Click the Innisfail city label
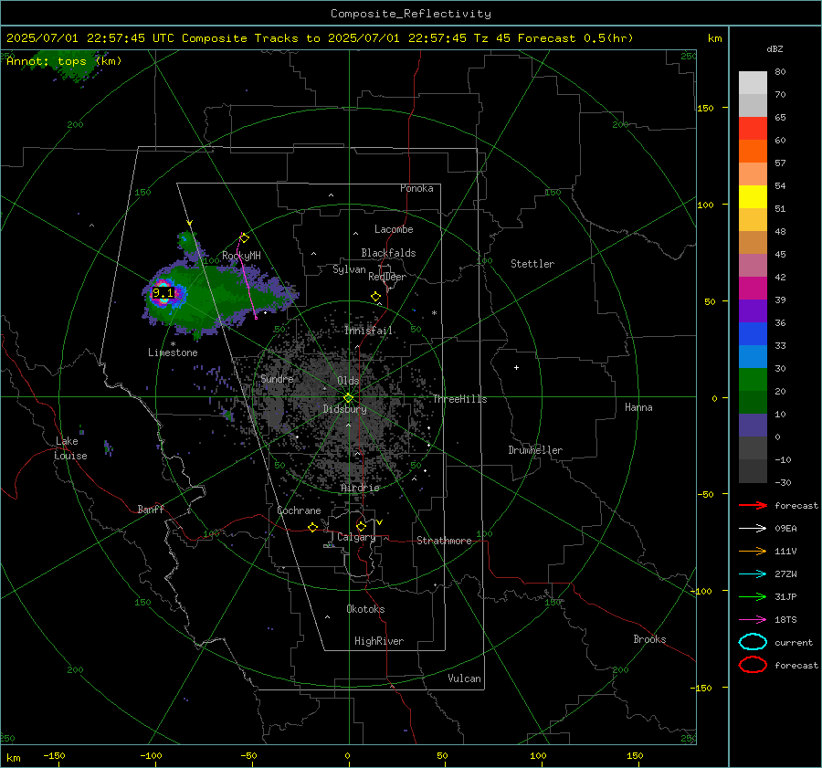The height and width of the screenshot is (768, 822). (x=369, y=331)
